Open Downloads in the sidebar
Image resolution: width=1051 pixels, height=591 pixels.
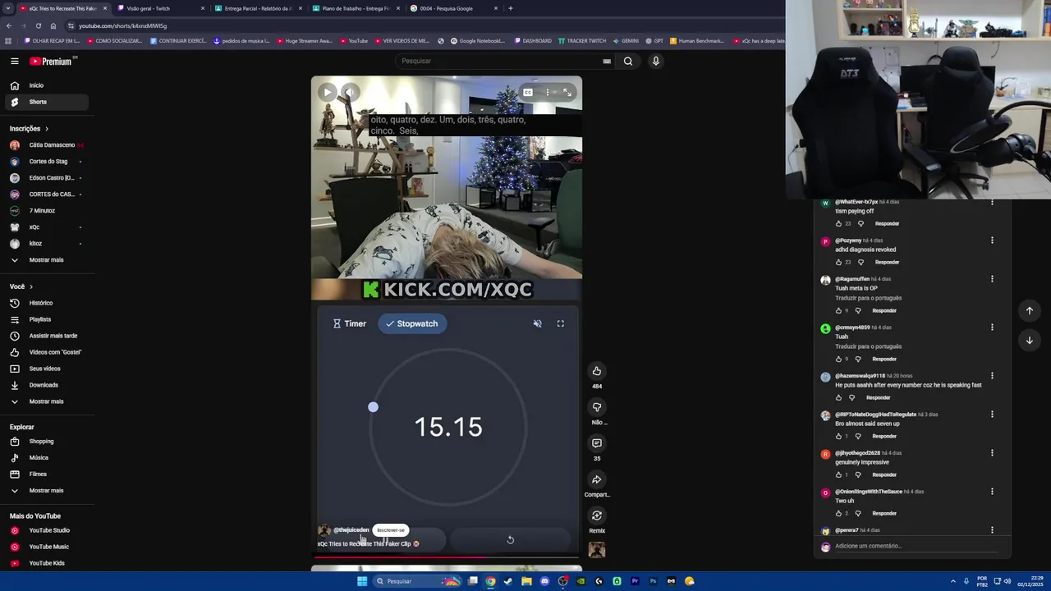pyautogui.click(x=44, y=385)
